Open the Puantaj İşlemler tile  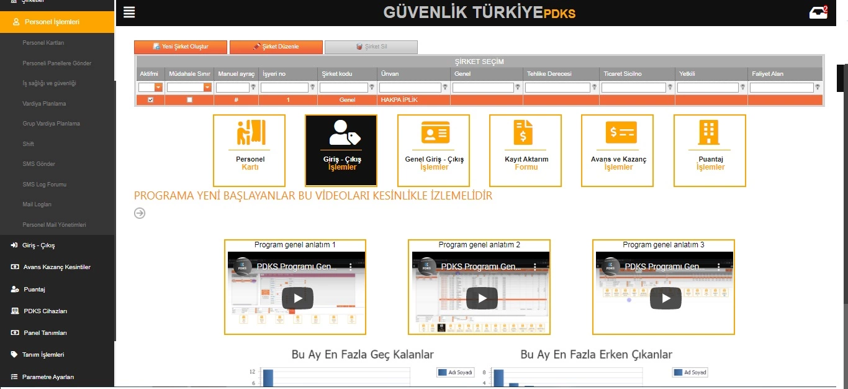710,150
